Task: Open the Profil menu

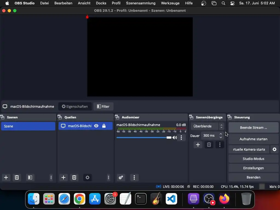Action: coord(116,3)
